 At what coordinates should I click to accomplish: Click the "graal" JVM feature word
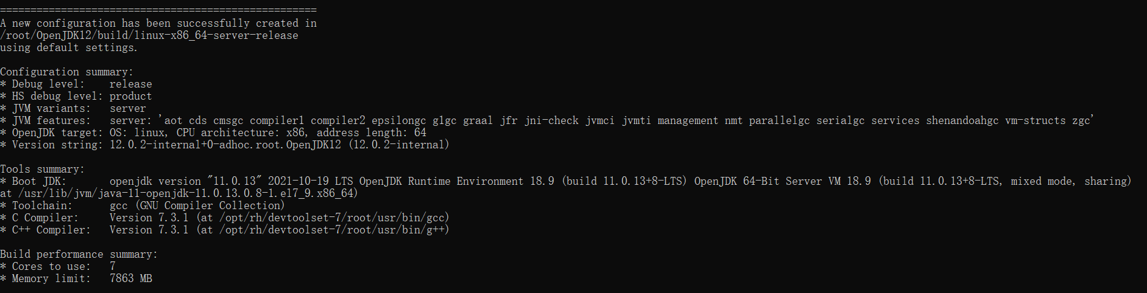point(478,120)
